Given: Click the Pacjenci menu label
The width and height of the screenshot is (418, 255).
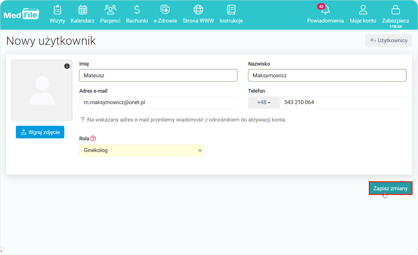Looking at the screenshot, I should (110, 21).
